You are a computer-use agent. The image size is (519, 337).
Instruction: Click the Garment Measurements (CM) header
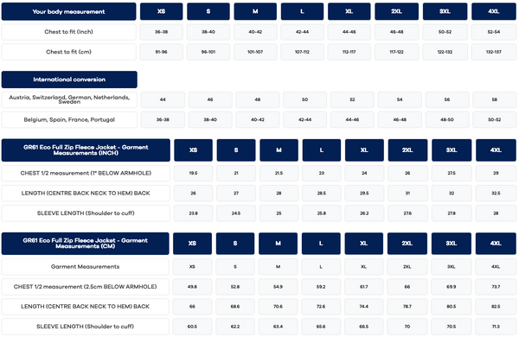pos(85,244)
